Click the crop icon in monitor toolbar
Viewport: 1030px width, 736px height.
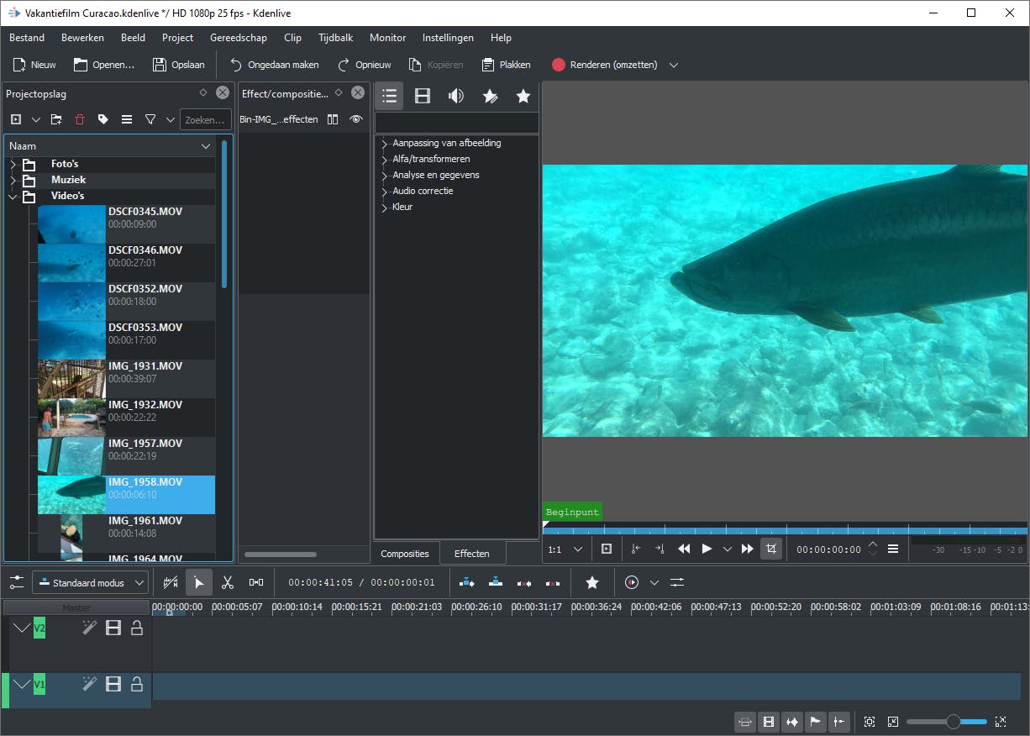770,549
